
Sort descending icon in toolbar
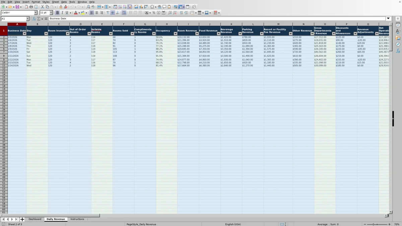(x=125, y=7)
